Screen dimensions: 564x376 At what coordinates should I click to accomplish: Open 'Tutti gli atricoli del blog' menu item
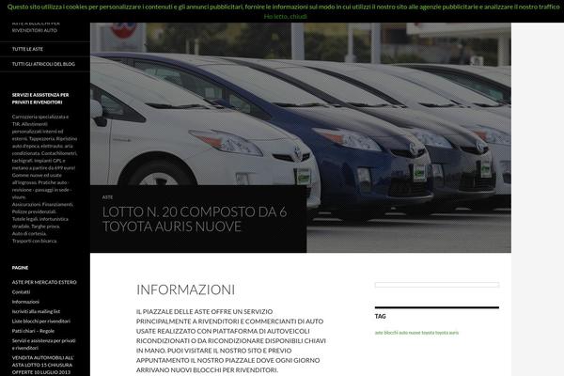tap(43, 64)
